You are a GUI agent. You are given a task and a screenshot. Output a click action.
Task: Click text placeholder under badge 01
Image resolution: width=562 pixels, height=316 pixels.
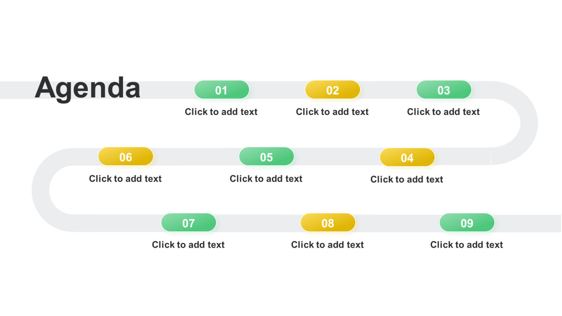tap(221, 112)
